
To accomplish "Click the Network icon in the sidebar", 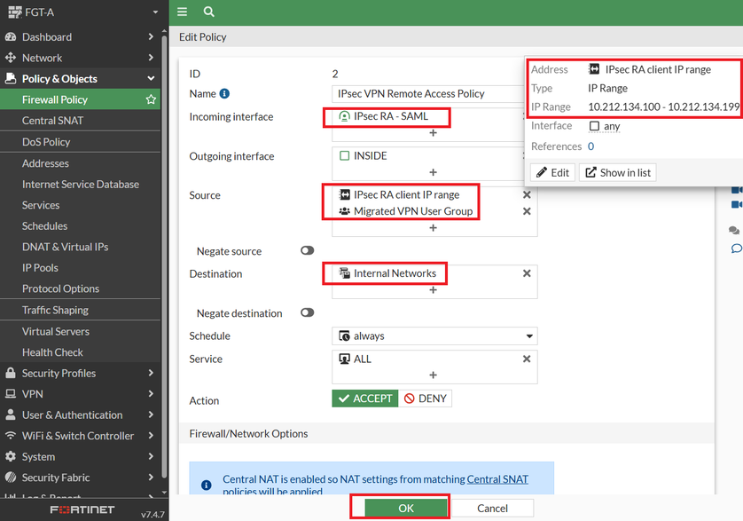I will pos(11,58).
